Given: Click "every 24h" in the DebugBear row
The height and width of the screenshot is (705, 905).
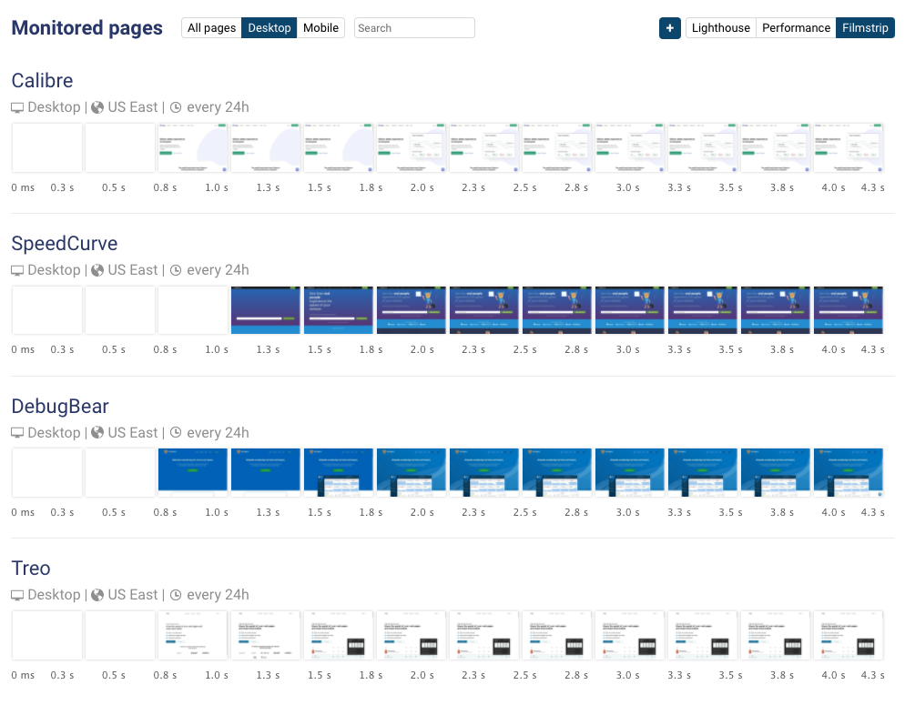Looking at the screenshot, I should [218, 433].
